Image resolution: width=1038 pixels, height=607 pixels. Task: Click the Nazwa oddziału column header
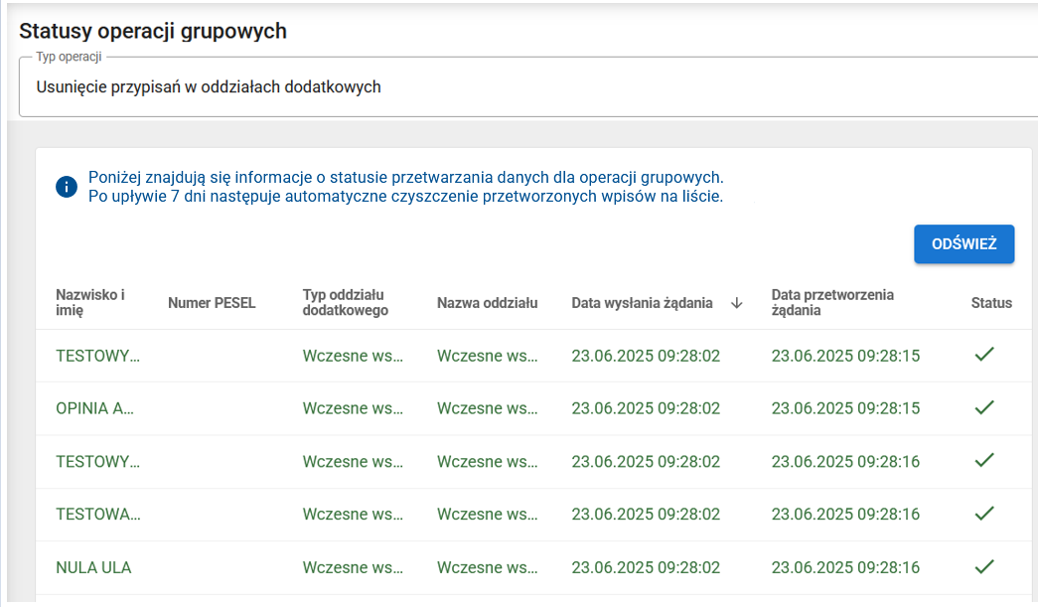pyautogui.click(x=487, y=303)
